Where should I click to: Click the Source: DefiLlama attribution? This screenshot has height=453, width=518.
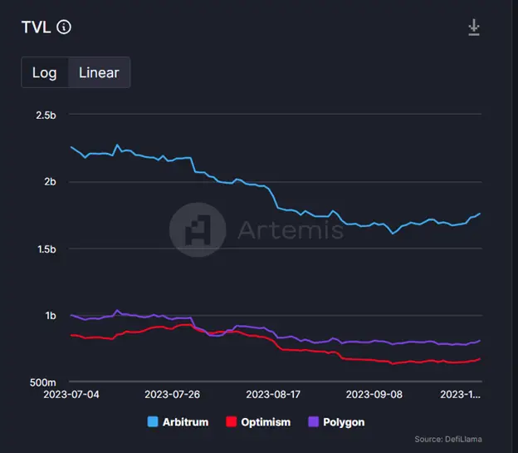[x=448, y=439]
